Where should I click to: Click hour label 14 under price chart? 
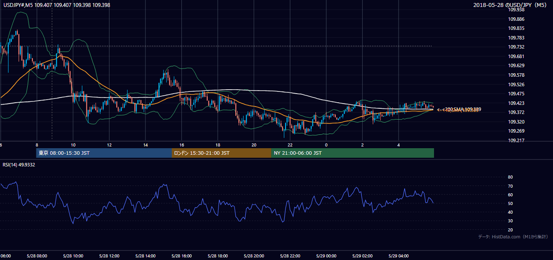coord(145,145)
